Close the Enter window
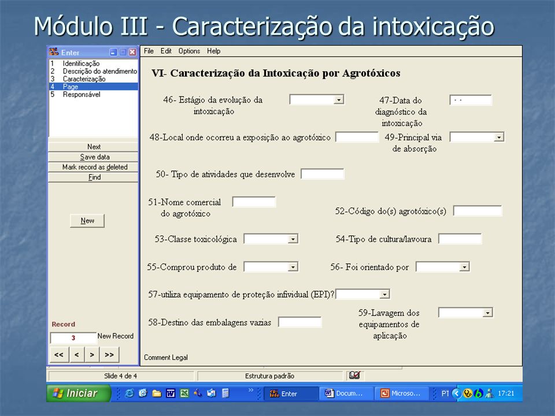555x416 pixels. (x=132, y=53)
